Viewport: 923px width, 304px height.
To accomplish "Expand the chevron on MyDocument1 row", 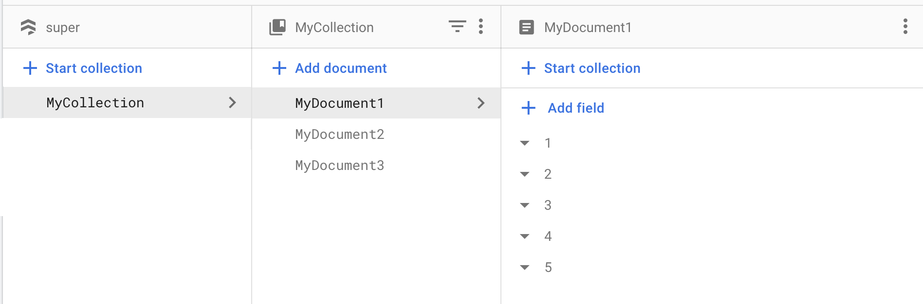I will tap(481, 103).
